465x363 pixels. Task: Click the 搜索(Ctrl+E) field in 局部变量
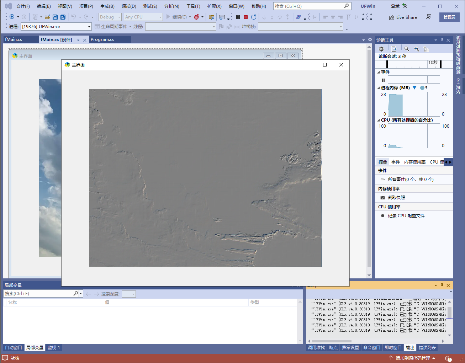click(38, 294)
